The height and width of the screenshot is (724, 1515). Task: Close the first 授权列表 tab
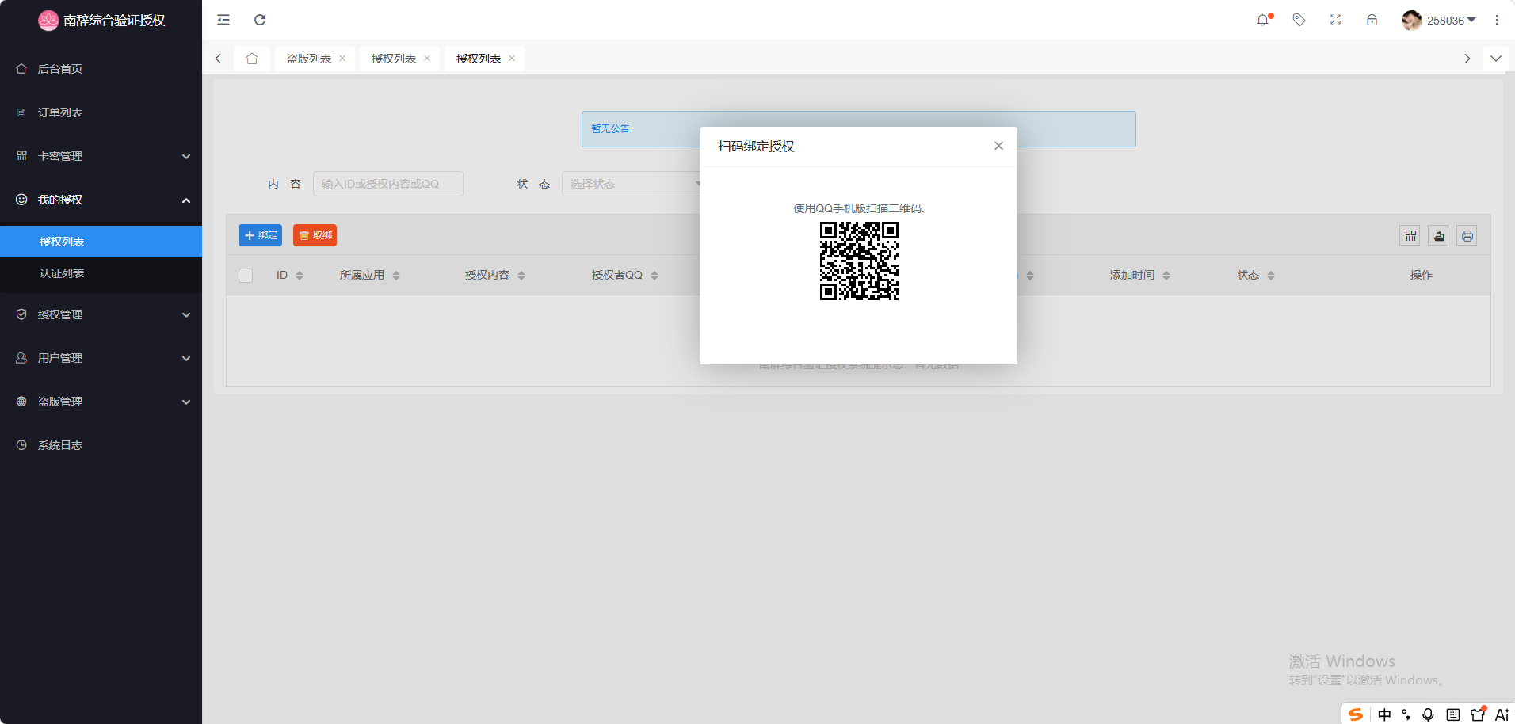click(427, 59)
